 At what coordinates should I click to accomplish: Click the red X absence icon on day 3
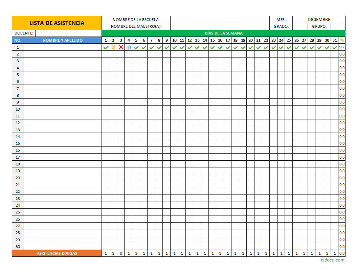(x=120, y=47)
